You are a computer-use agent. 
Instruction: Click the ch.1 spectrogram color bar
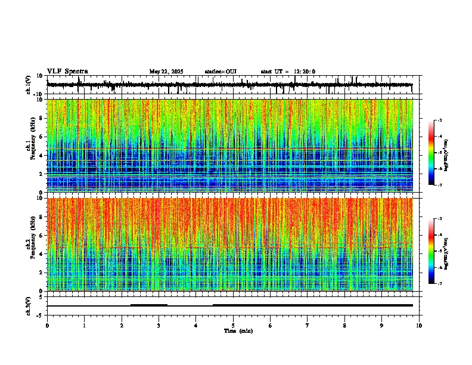(431, 153)
